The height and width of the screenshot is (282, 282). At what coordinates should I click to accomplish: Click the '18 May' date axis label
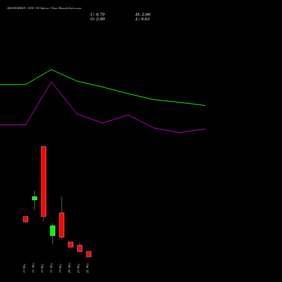51,268
